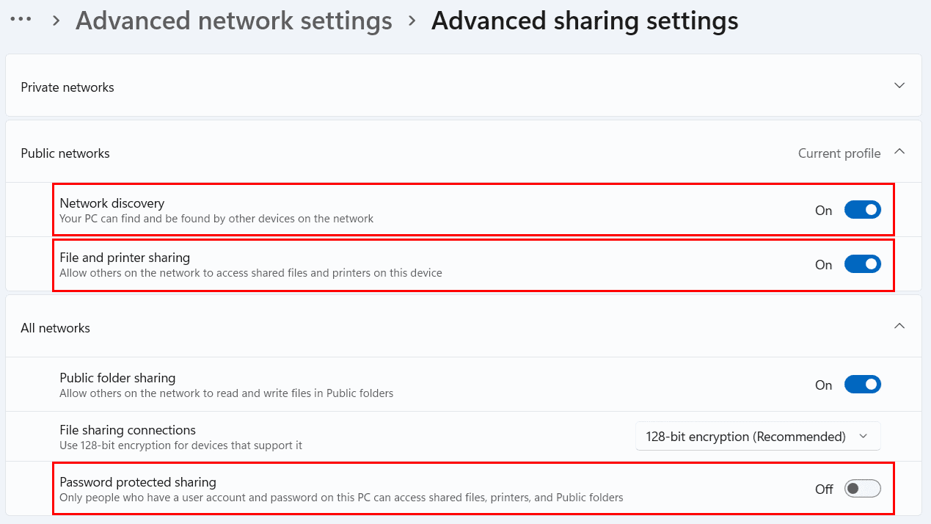Image resolution: width=931 pixels, height=524 pixels.
Task: Click the Network discovery setting title
Action: 112,203
